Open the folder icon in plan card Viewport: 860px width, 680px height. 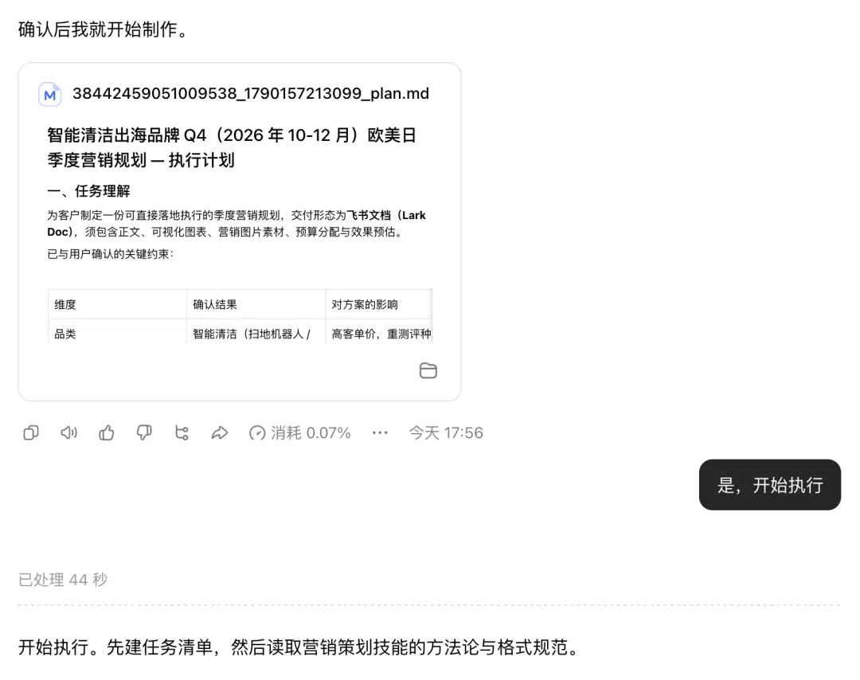point(428,371)
